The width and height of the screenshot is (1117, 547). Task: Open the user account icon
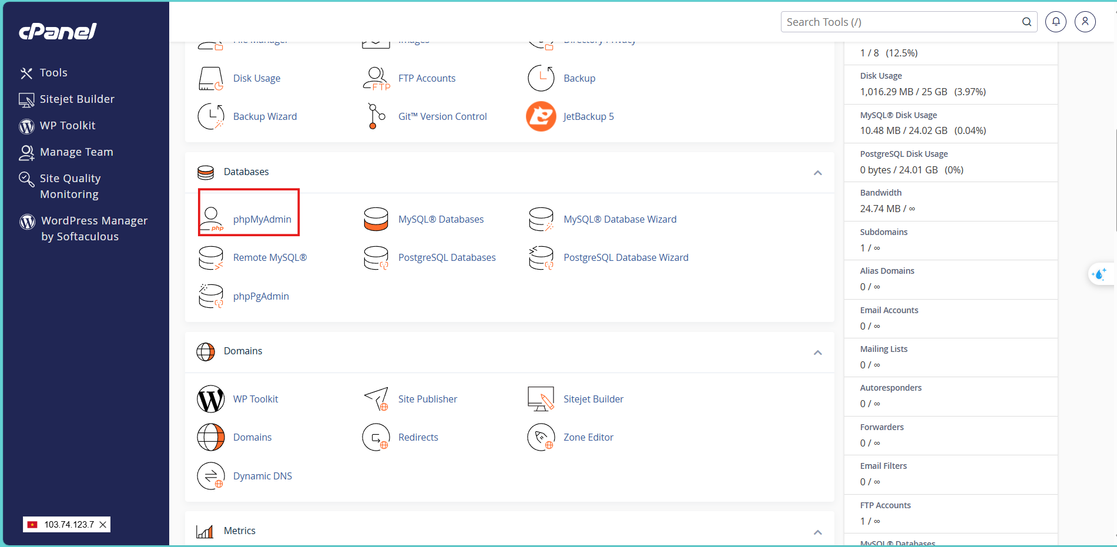[x=1085, y=22]
